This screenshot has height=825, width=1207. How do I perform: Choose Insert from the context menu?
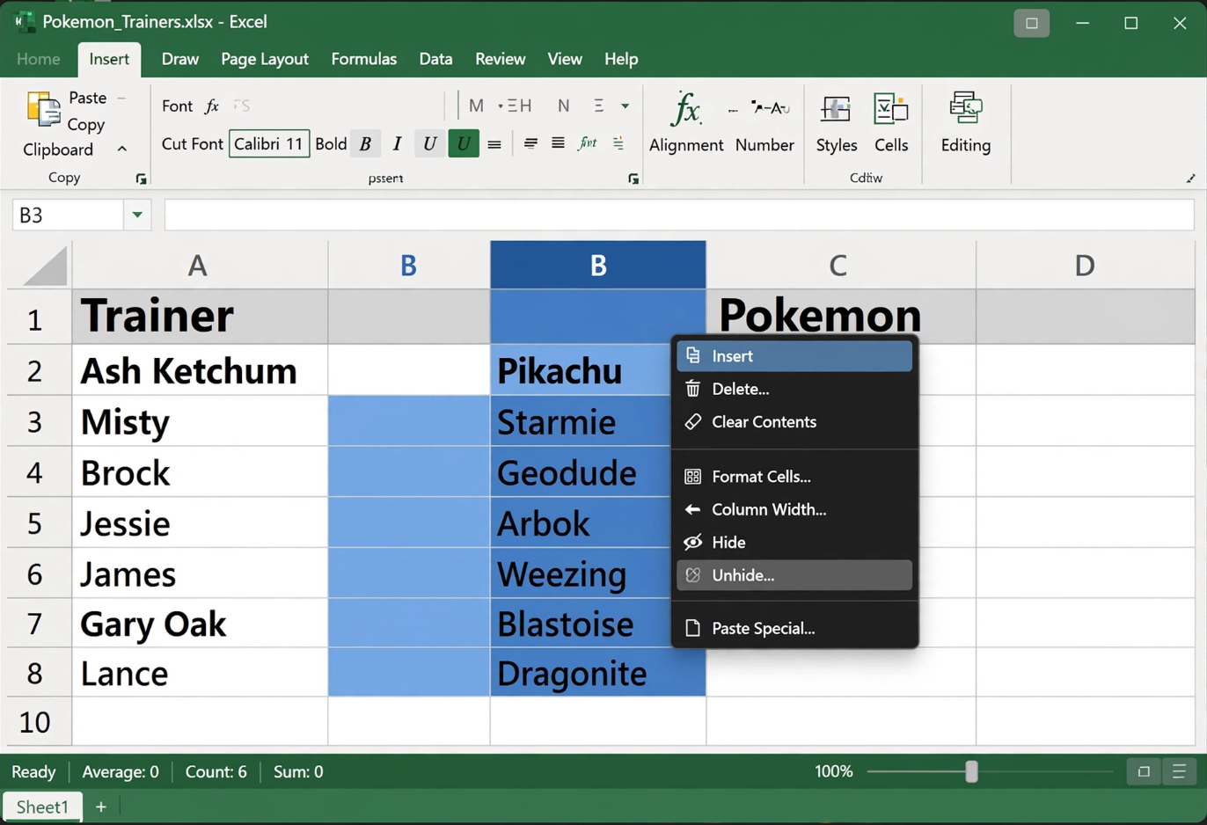tap(794, 356)
